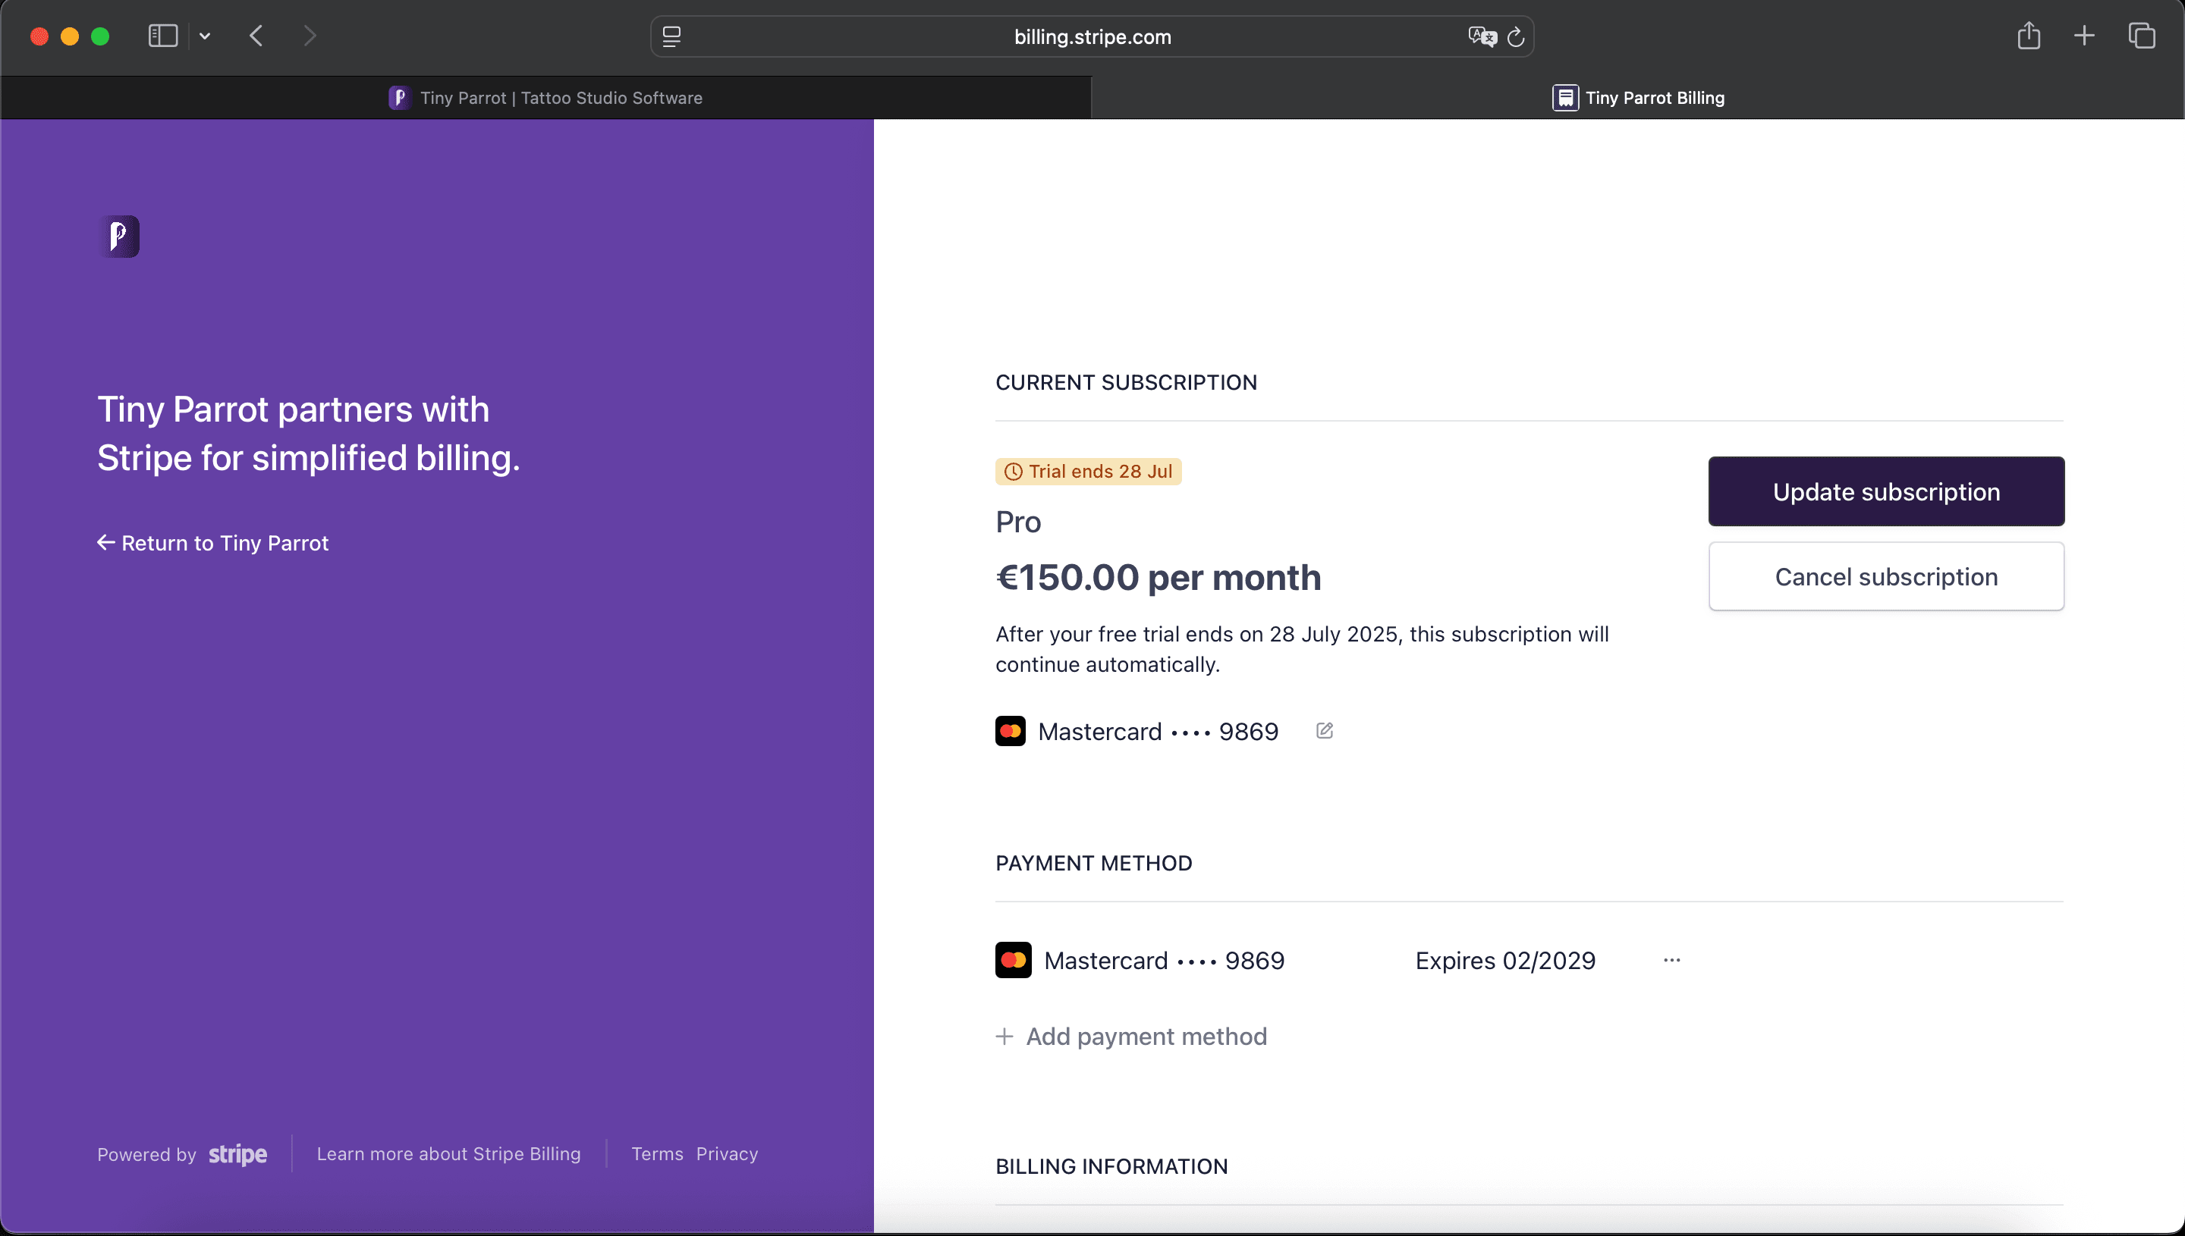Click the page settings icon in address bar
The image size is (2185, 1236).
671,36
